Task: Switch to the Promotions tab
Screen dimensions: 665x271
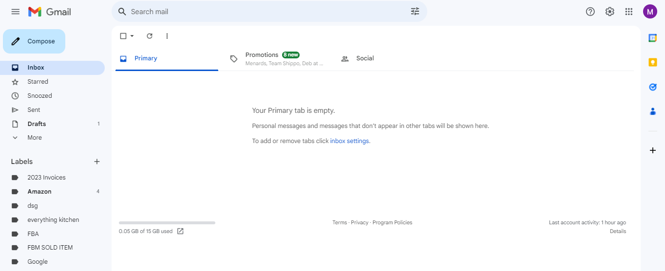Action: 277,58
